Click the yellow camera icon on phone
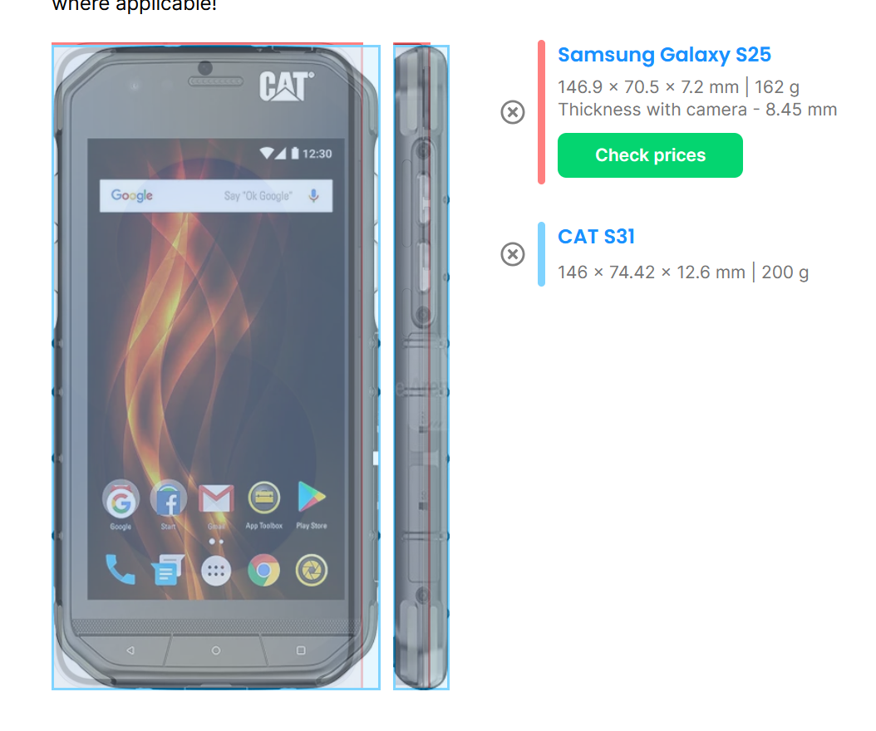Viewport: 876px width, 731px height. 311,570
